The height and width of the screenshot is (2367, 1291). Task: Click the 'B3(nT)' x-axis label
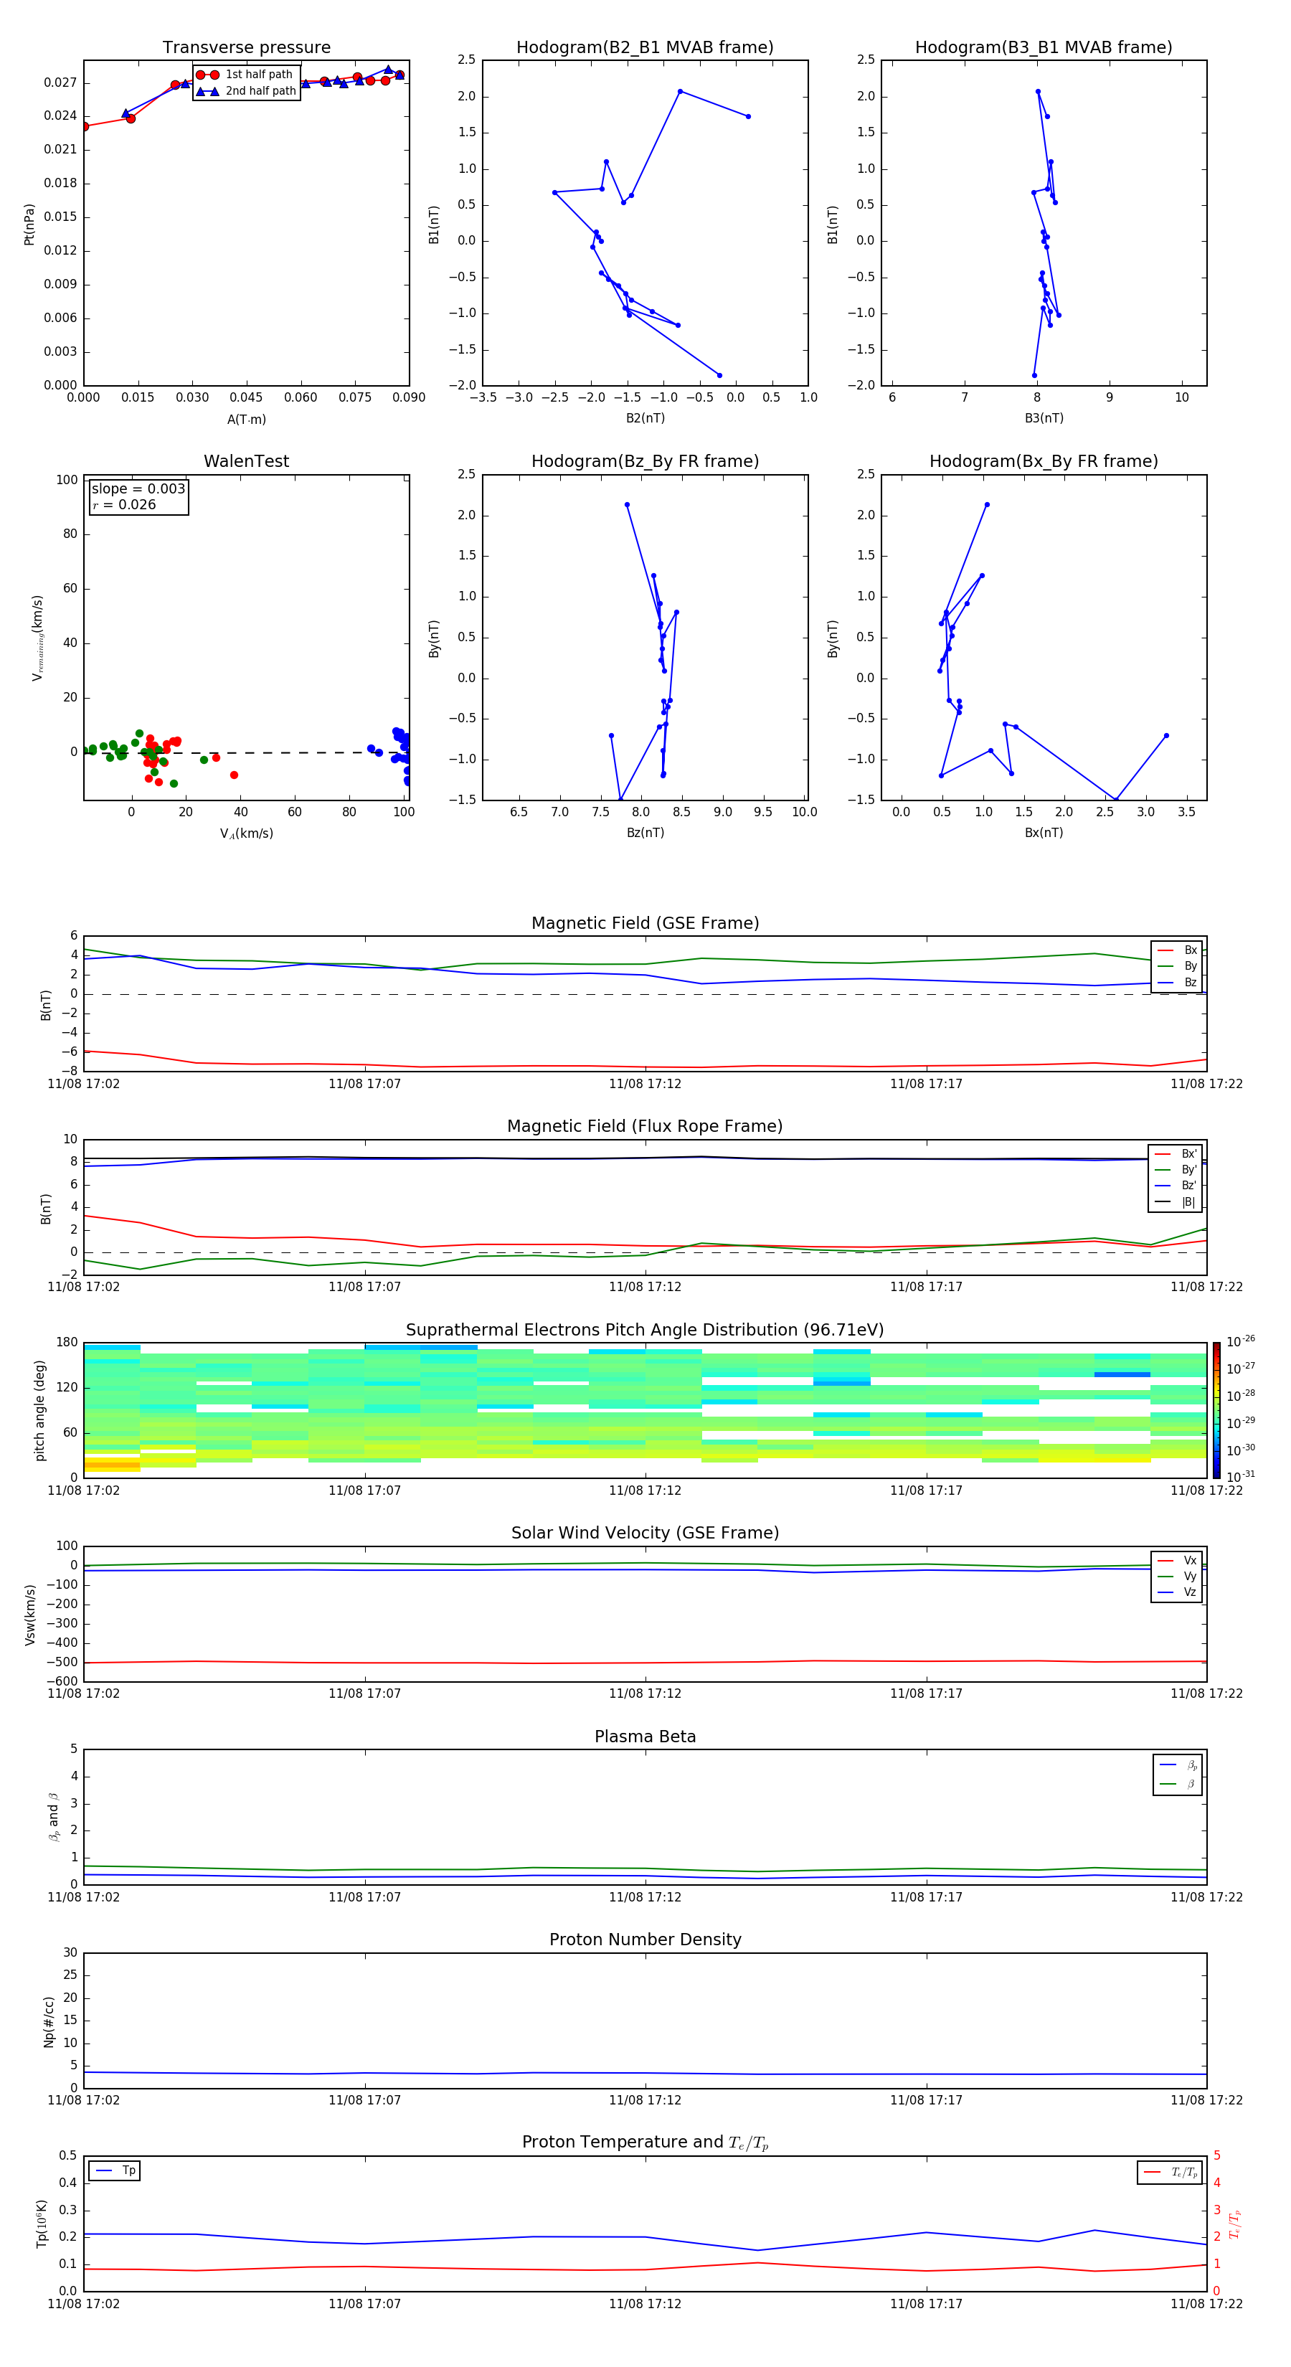point(1044,418)
